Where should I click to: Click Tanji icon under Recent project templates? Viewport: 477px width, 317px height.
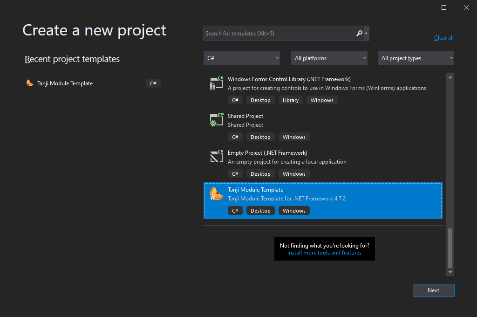pos(29,83)
